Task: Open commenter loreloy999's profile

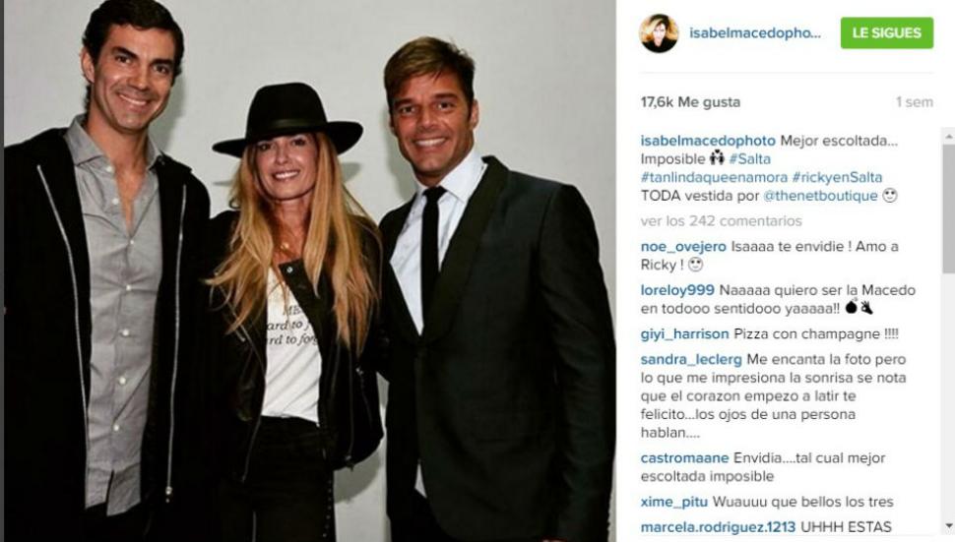Action: [x=677, y=290]
